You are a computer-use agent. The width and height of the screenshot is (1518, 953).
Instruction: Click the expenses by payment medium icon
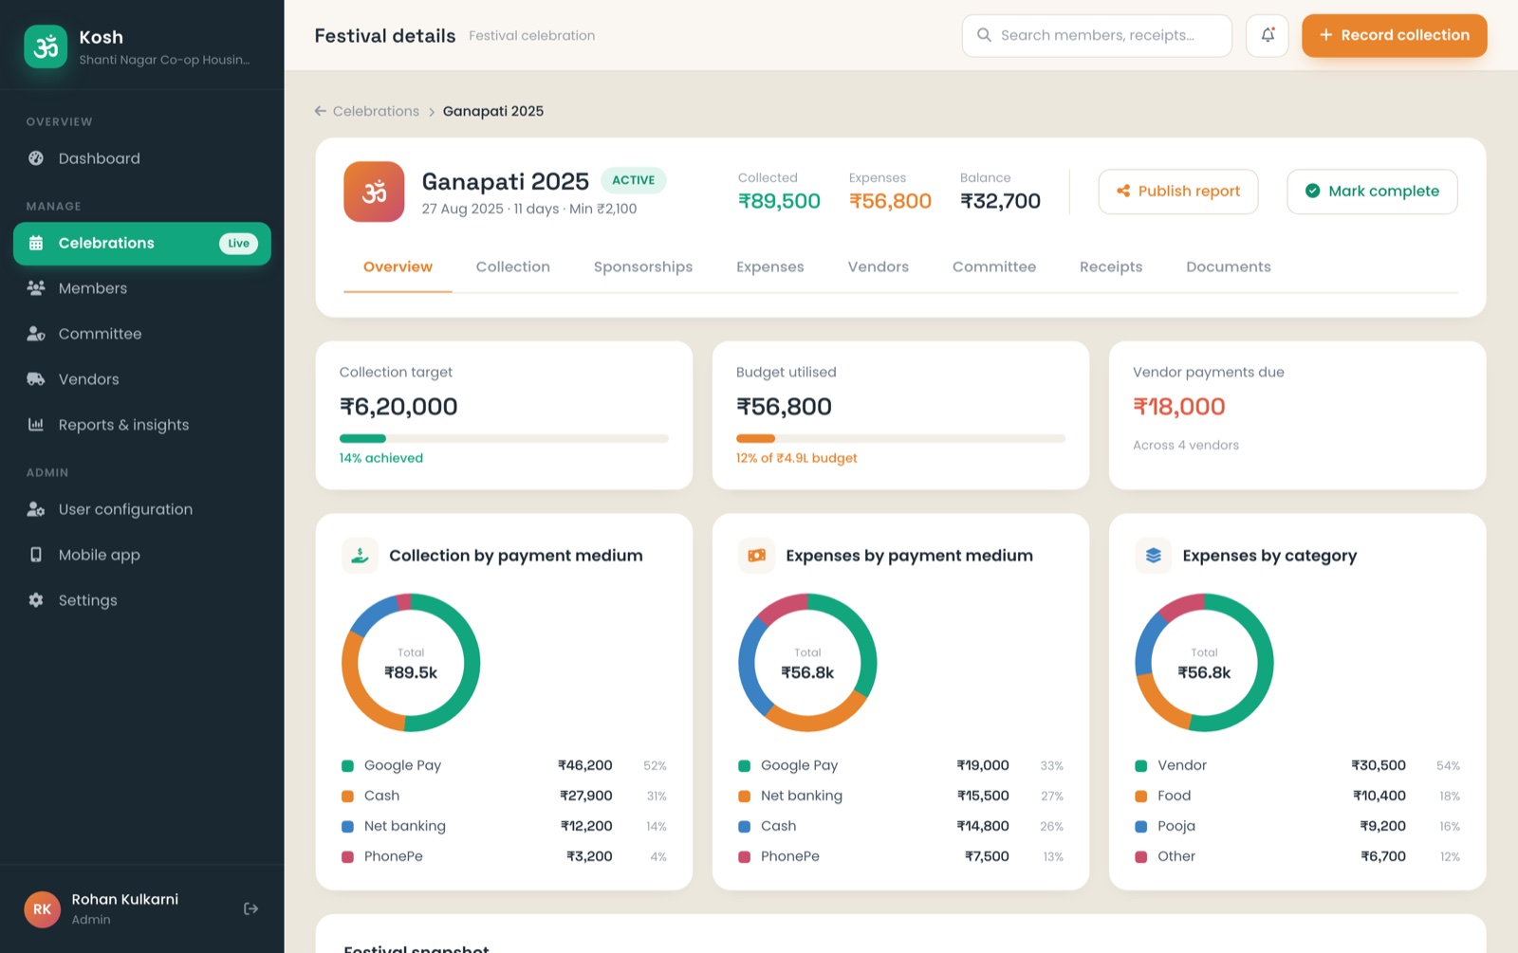click(x=756, y=556)
